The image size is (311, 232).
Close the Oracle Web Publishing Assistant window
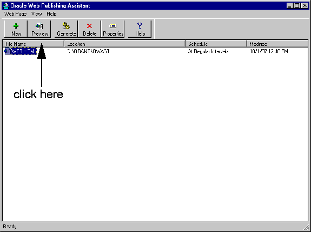(305, 6)
